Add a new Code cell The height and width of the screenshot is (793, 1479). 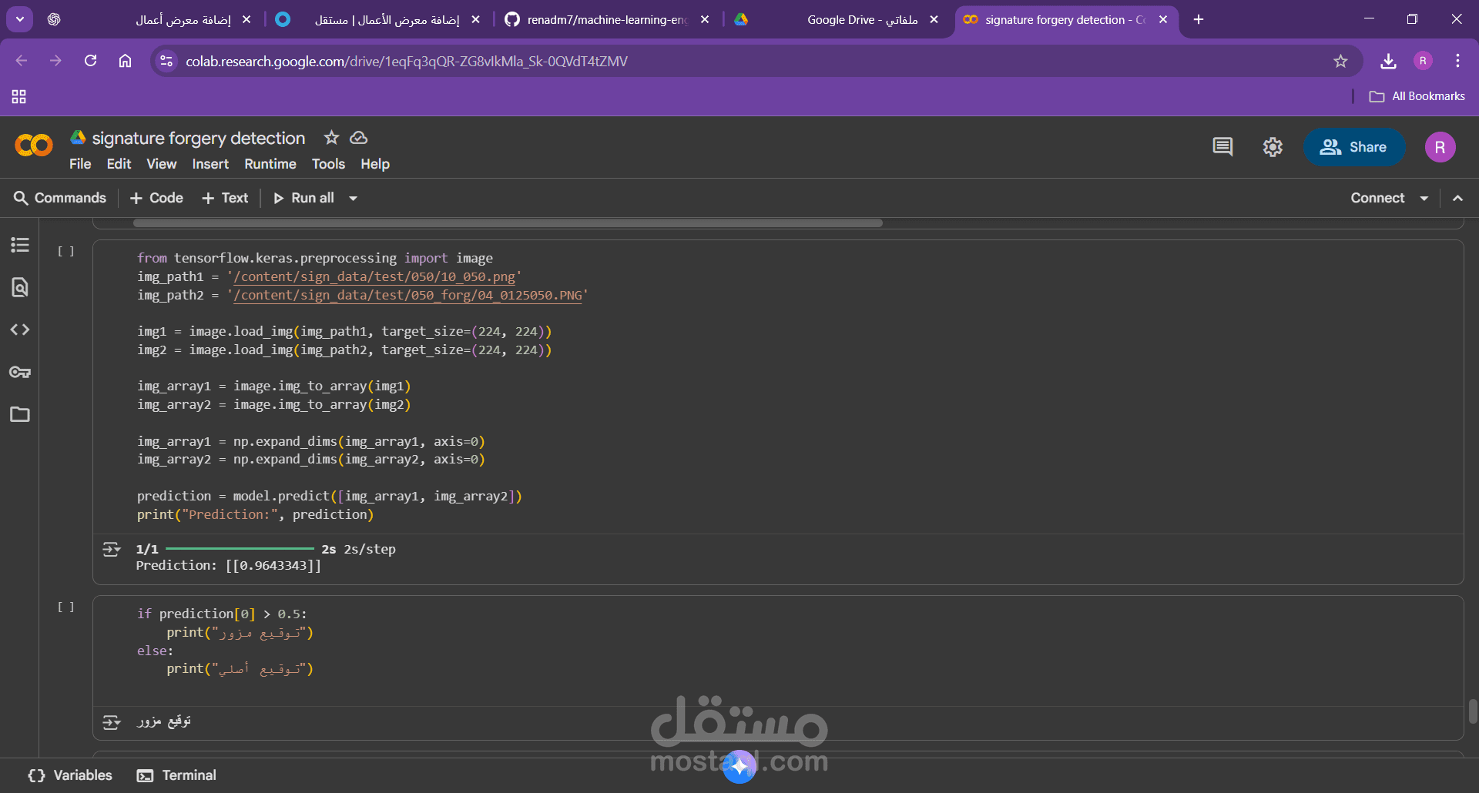(x=156, y=198)
